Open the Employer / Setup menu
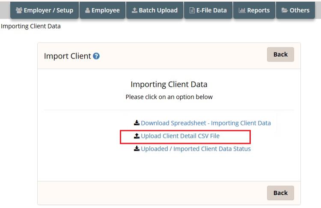Viewport: 321px width, 208px height. point(45,10)
